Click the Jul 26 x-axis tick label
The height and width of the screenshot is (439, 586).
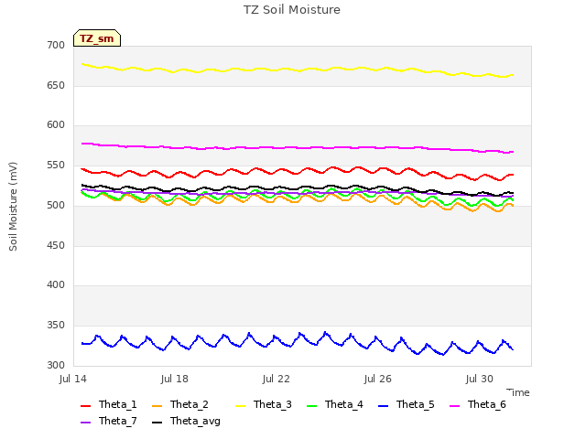378,379
